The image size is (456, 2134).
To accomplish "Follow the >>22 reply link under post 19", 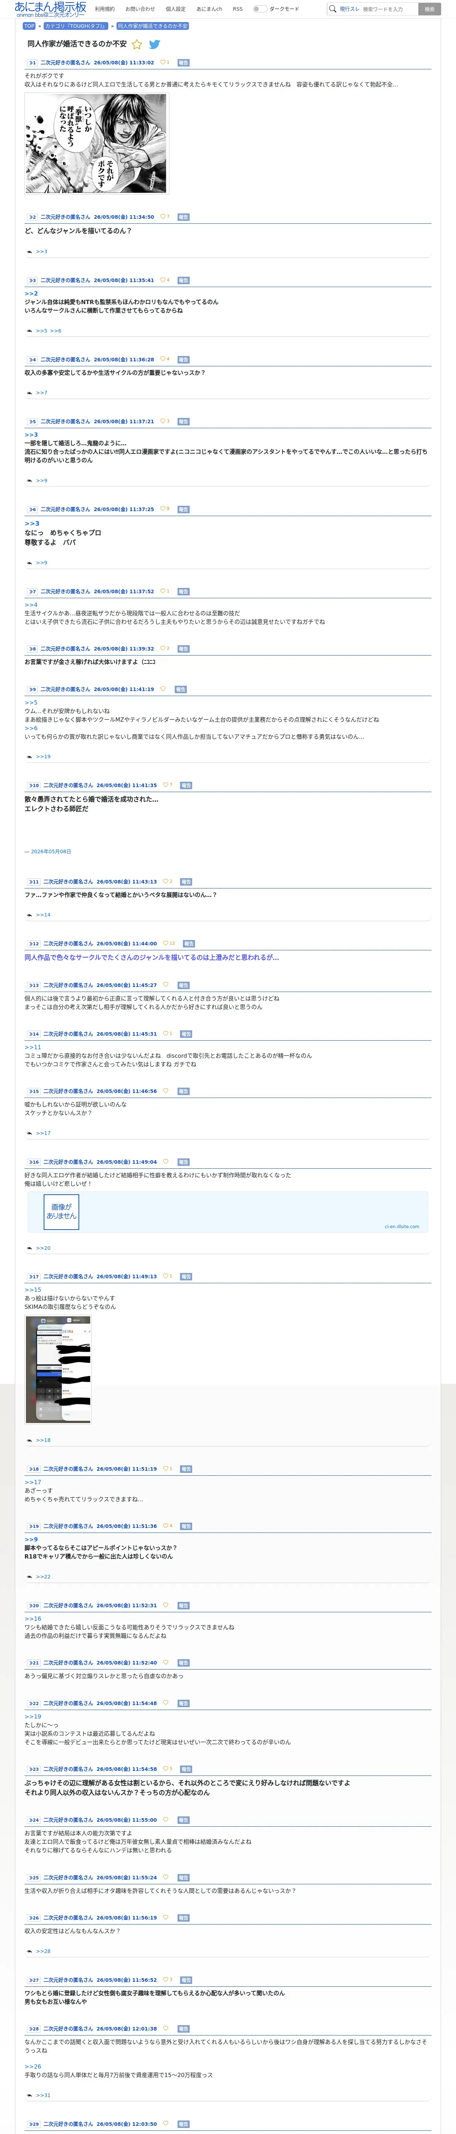I will point(43,1576).
